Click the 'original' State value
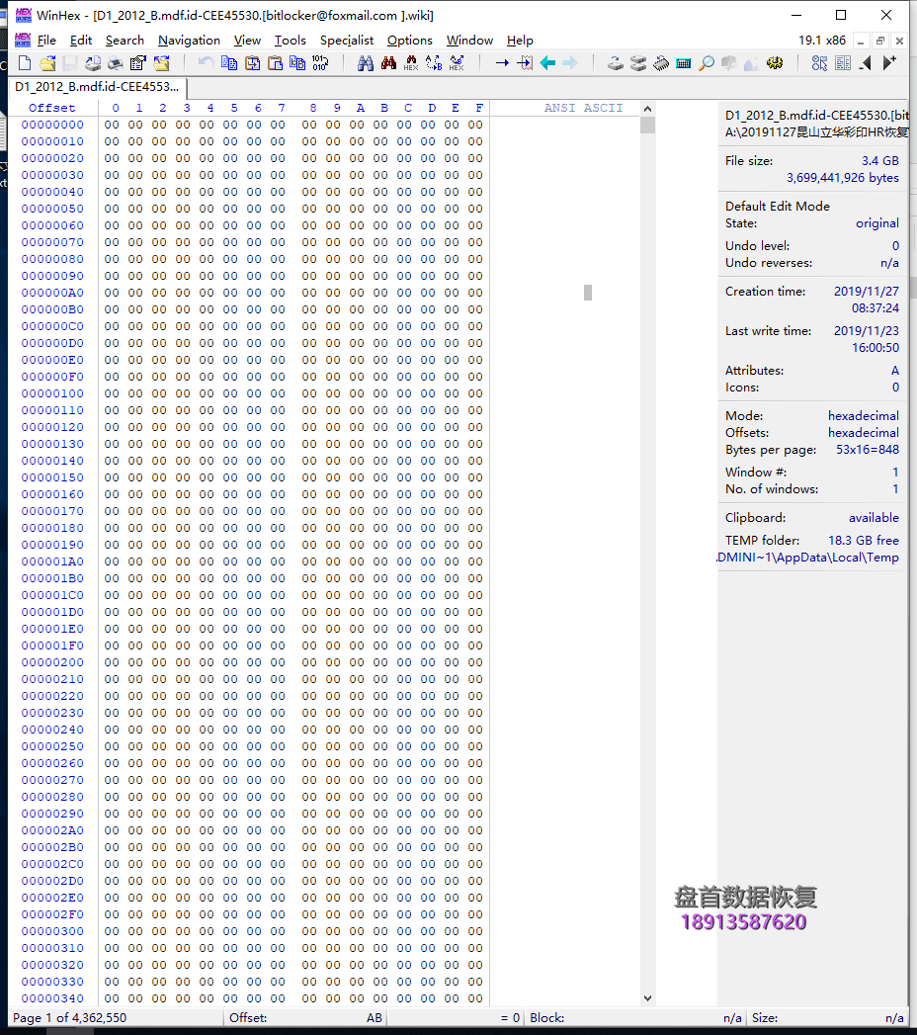The width and height of the screenshot is (917, 1035). tap(877, 223)
